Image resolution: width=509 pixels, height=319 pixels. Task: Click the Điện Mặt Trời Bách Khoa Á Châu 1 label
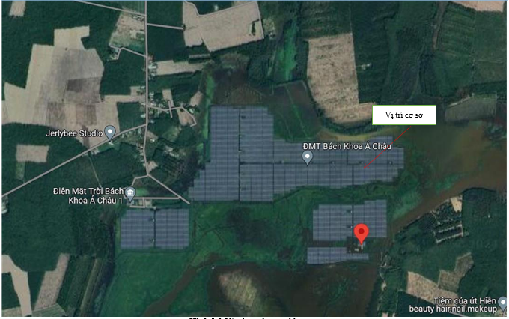click(x=88, y=195)
